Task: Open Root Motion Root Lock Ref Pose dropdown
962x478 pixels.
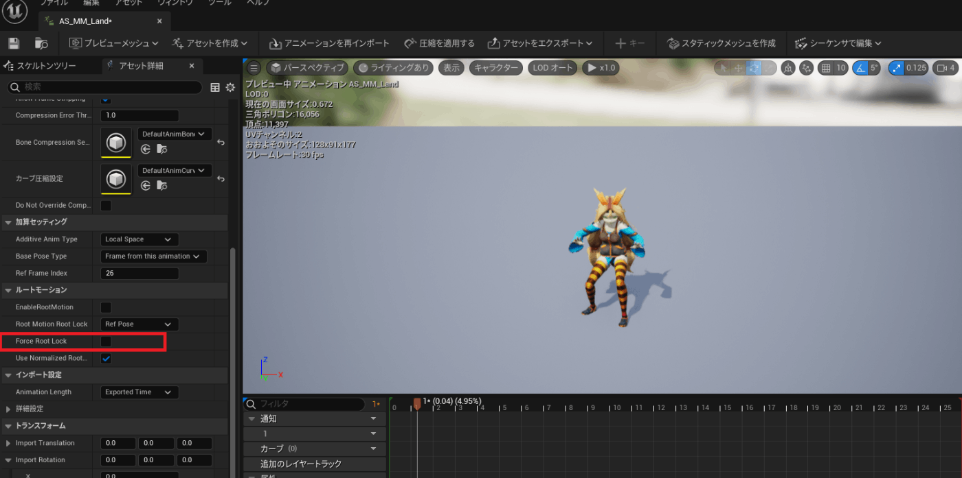Action: [x=139, y=324]
